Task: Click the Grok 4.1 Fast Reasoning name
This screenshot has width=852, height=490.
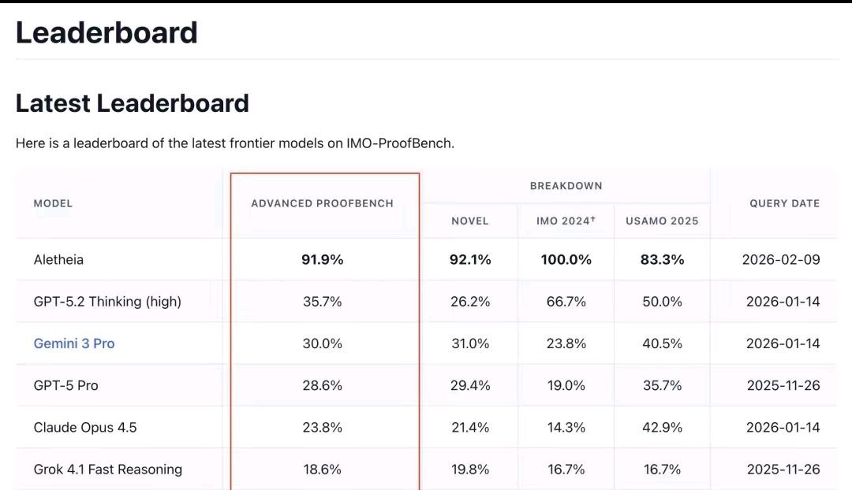Action: tap(108, 470)
